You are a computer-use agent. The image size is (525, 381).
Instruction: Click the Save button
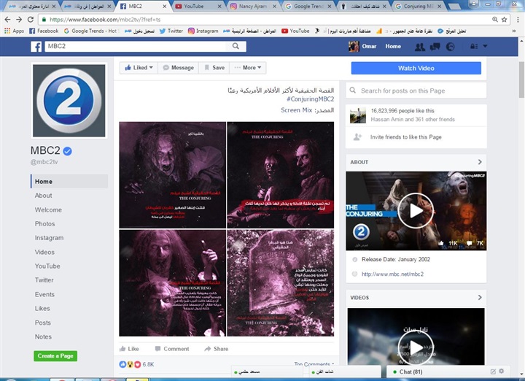pos(214,68)
